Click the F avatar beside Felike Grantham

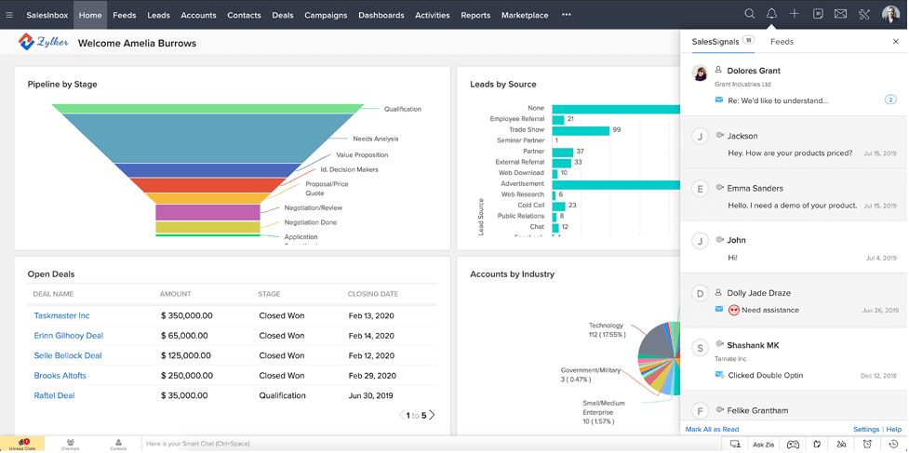pyautogui.click(x=701, y=411)
